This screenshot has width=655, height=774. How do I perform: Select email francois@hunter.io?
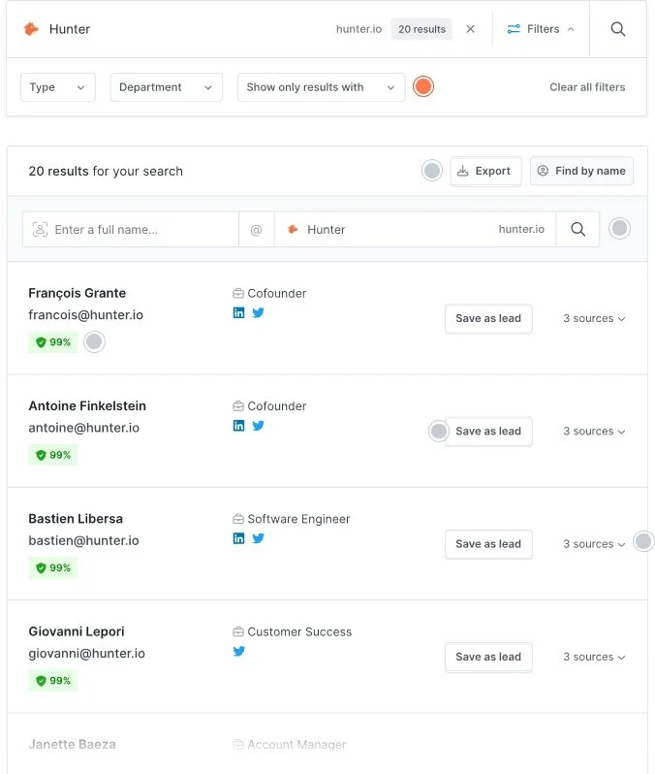click(x=86, y=315)
